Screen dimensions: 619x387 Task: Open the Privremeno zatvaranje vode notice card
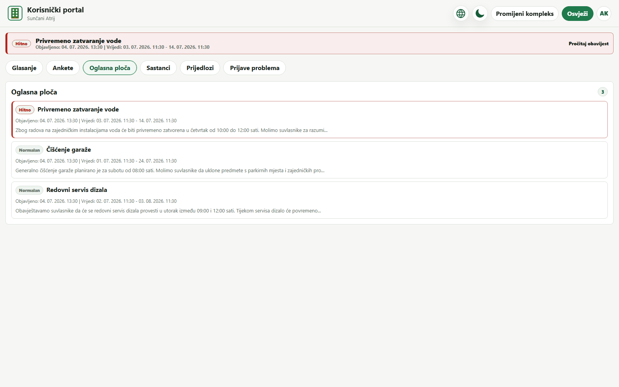click(309, 120)
